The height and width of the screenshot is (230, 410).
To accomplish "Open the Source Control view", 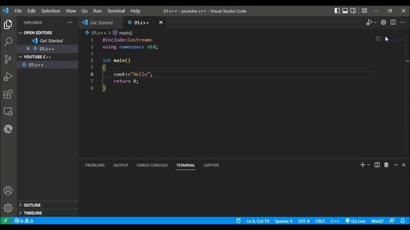I will (8, 59).
